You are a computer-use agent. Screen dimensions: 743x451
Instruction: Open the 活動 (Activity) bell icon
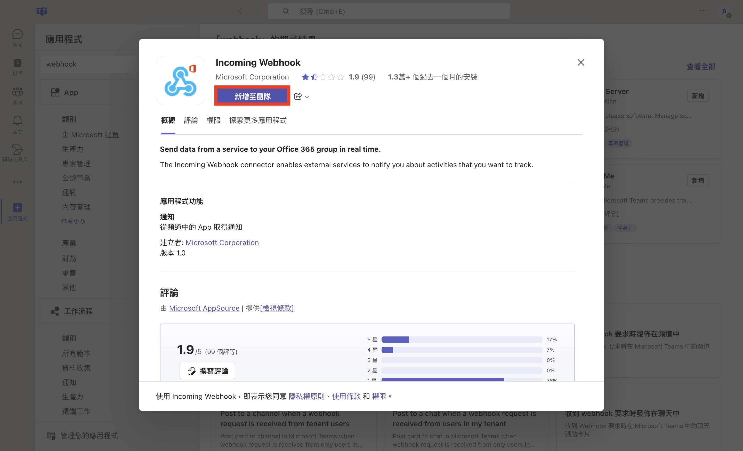17,125
